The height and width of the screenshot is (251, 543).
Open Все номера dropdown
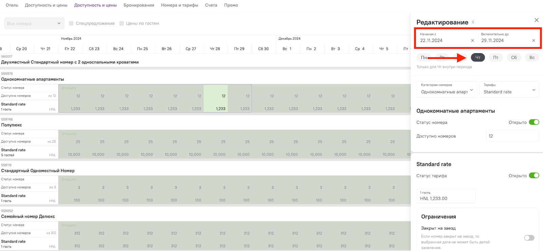tap(34, 23)
